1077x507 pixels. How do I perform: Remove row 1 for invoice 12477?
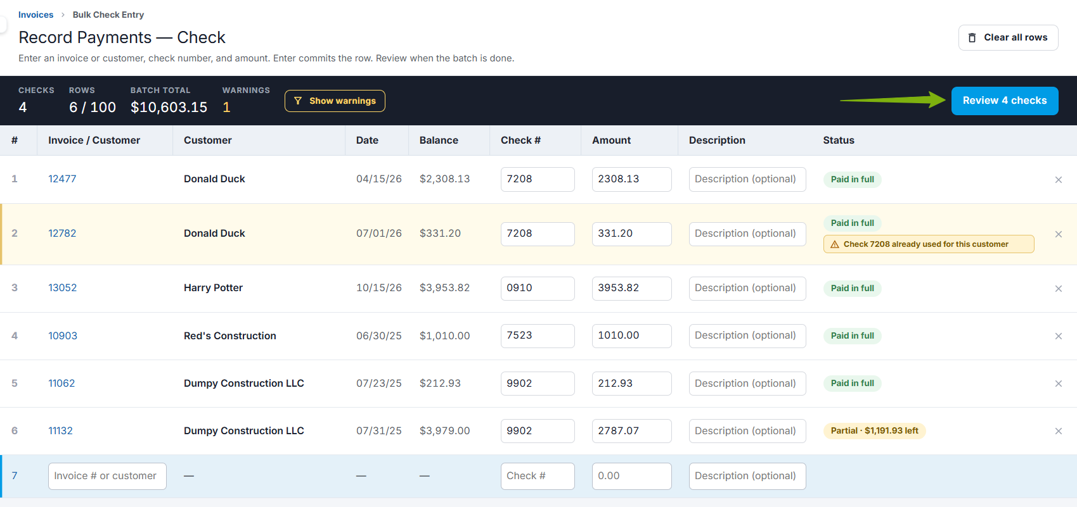[x=1058, y=180]
